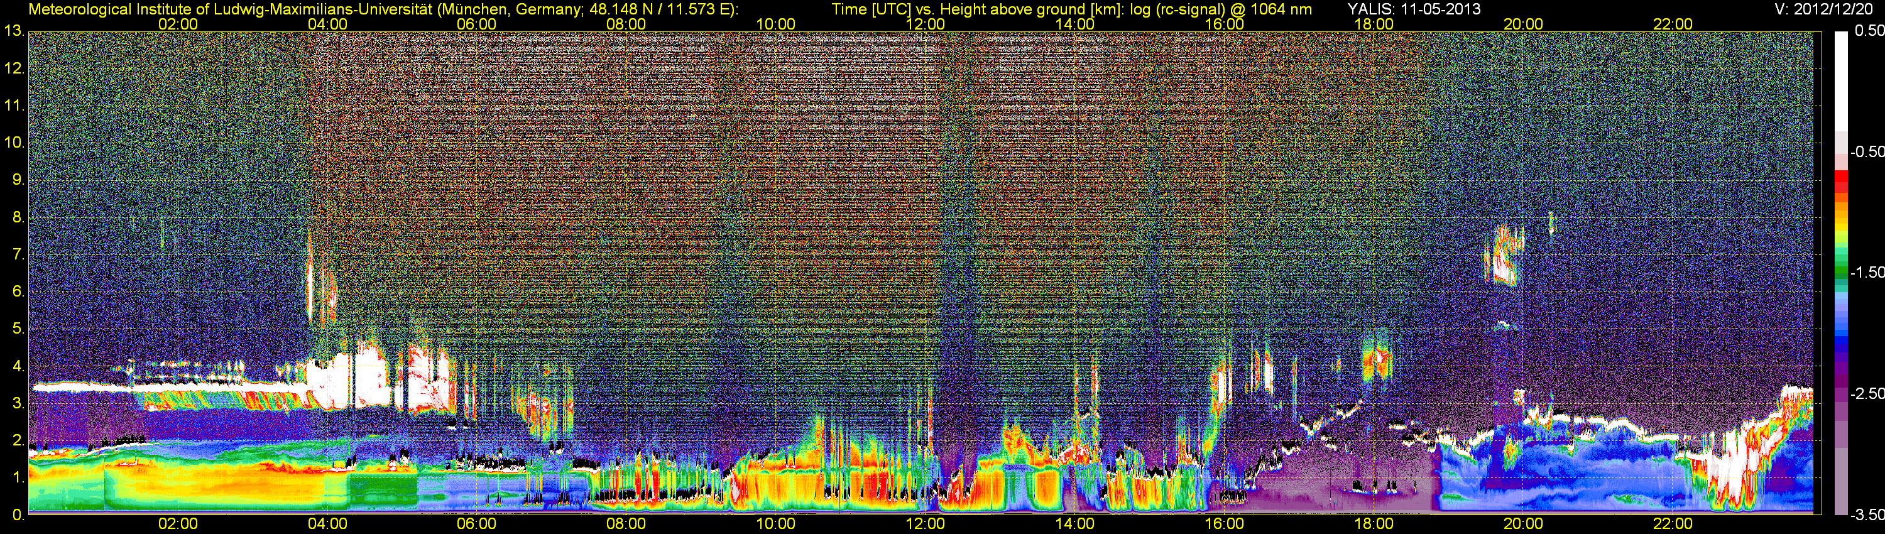
Task: Click the "20:00" label on the top time axis
Action: [1524, 24]
